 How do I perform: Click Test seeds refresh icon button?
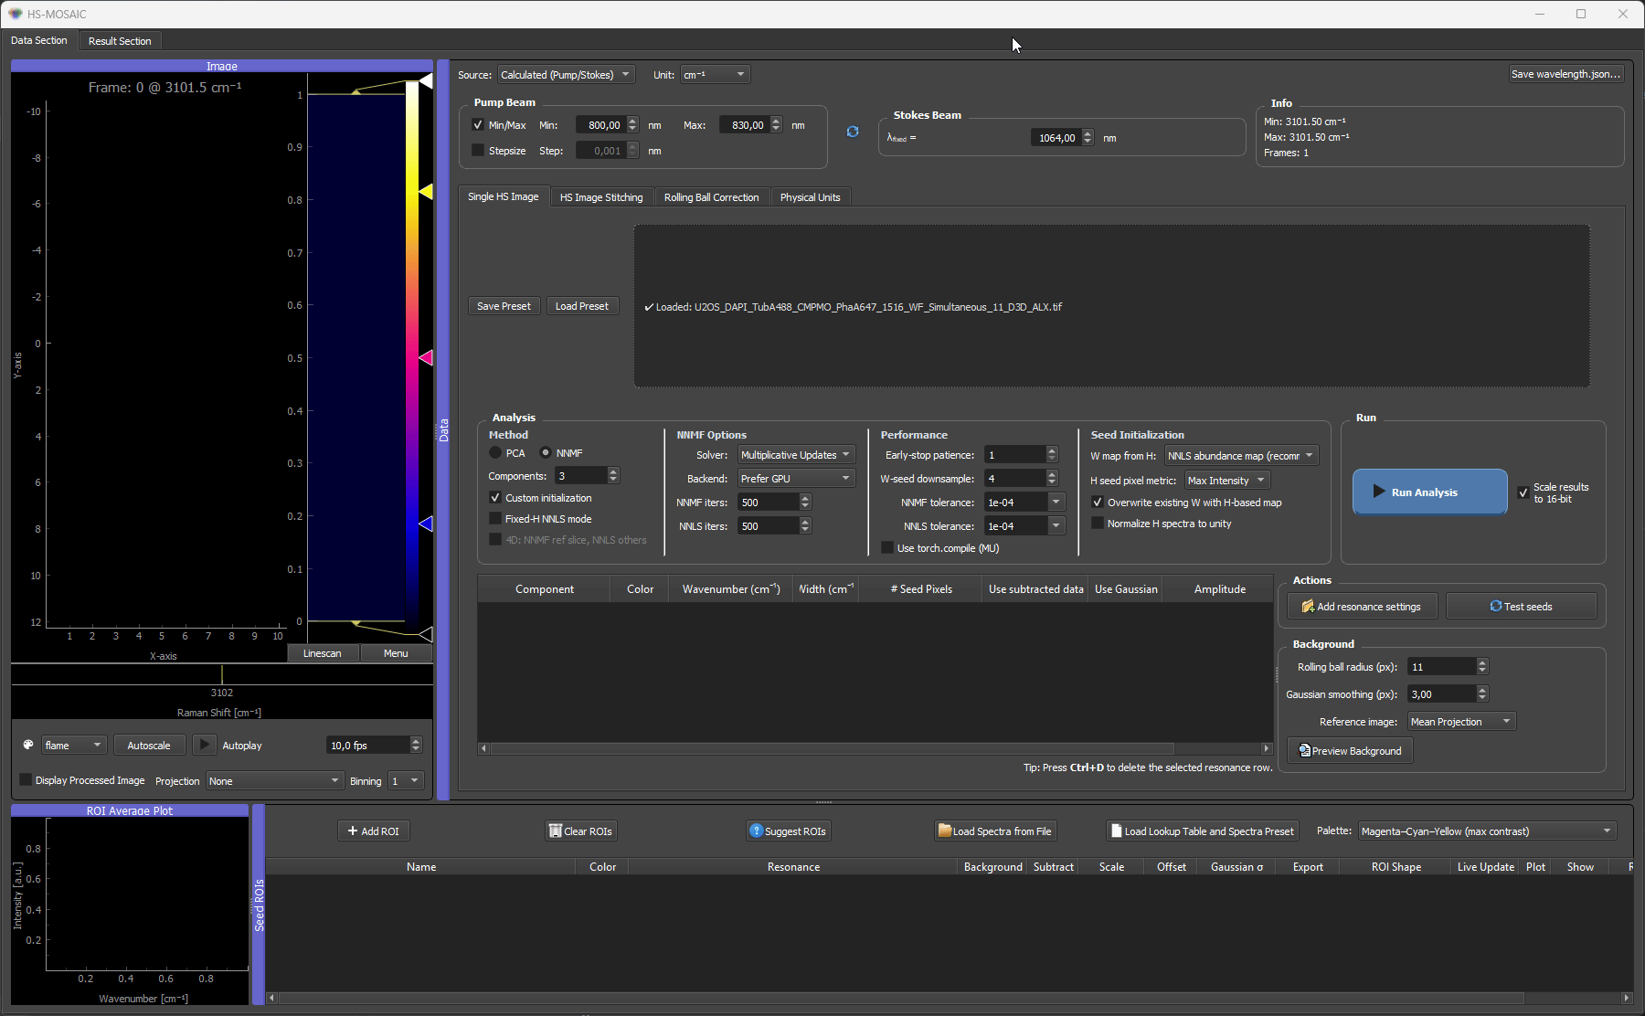click(1521, 606)
